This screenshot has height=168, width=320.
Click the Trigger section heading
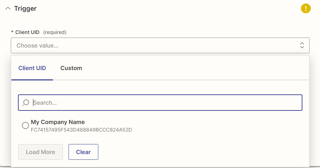click(25, 8)
